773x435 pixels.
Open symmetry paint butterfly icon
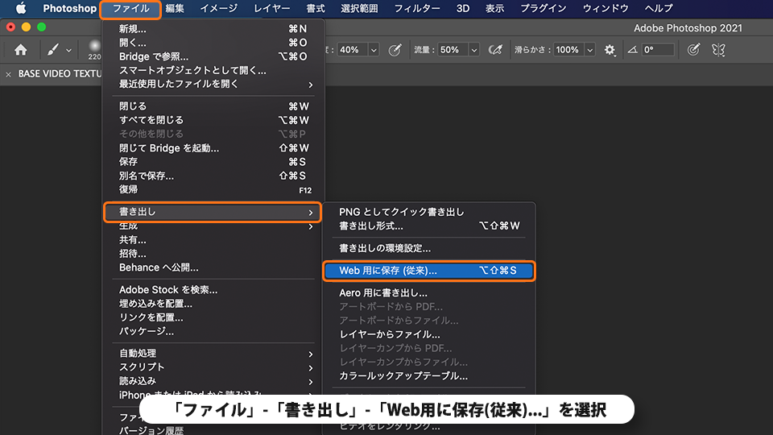point(719,50)
